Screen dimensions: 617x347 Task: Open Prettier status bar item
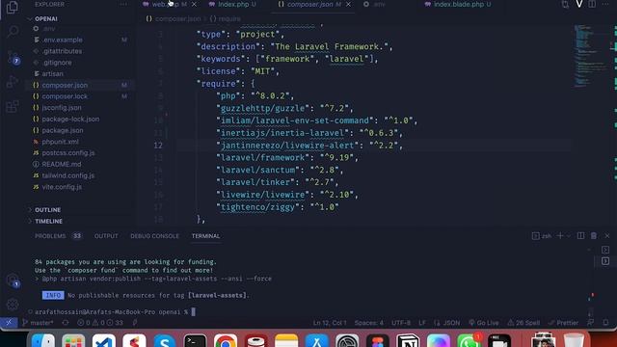coord(563,323)
